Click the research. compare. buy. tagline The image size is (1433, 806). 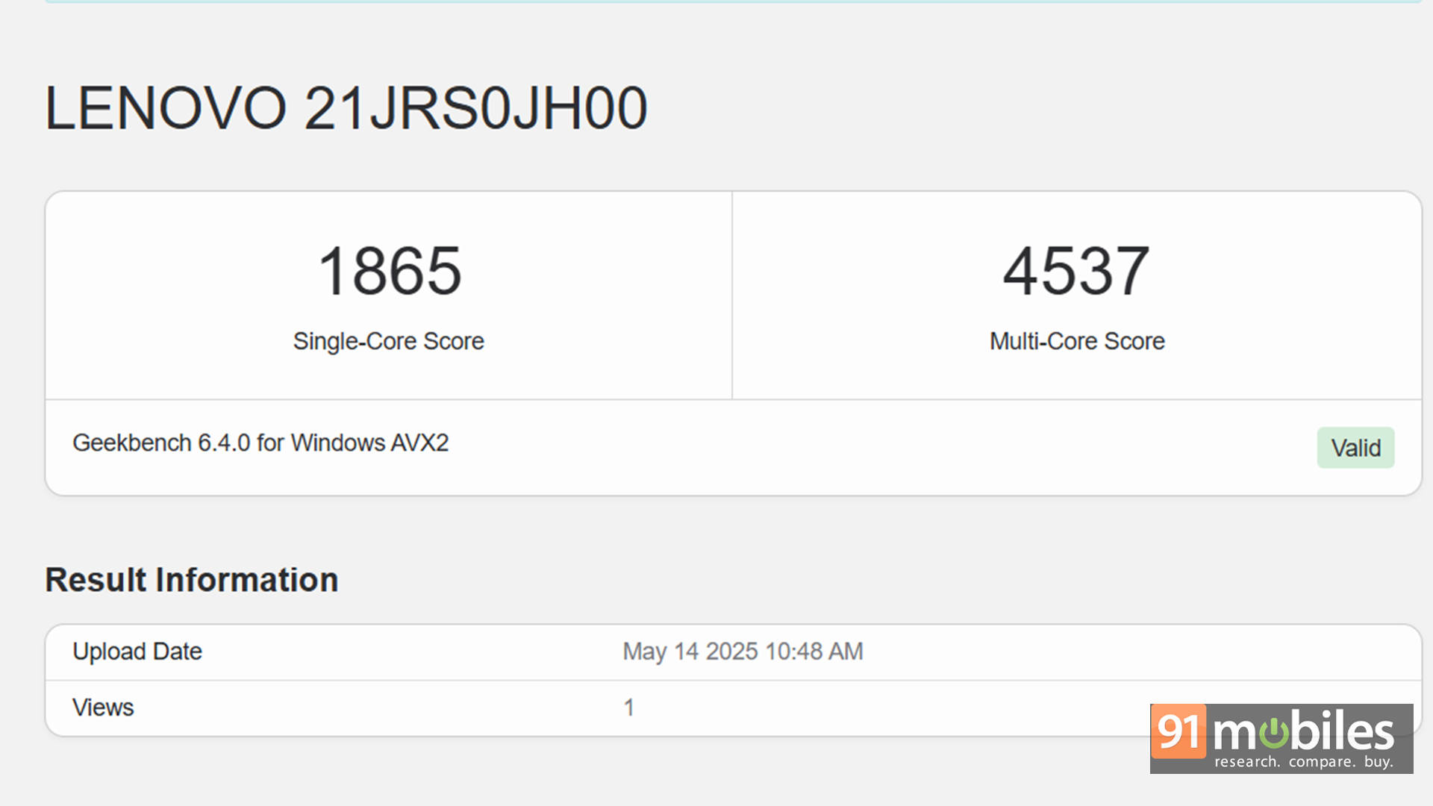click(x=1303, y=762)
